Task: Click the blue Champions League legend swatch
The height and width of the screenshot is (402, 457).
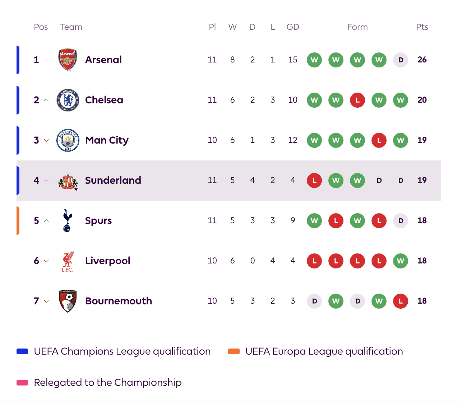Action: point(22,351)
